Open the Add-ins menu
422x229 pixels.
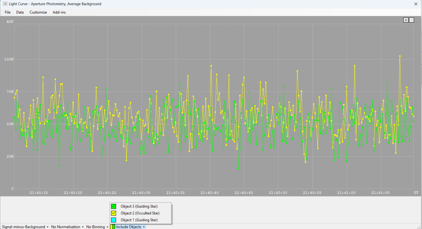pos(59,12)
